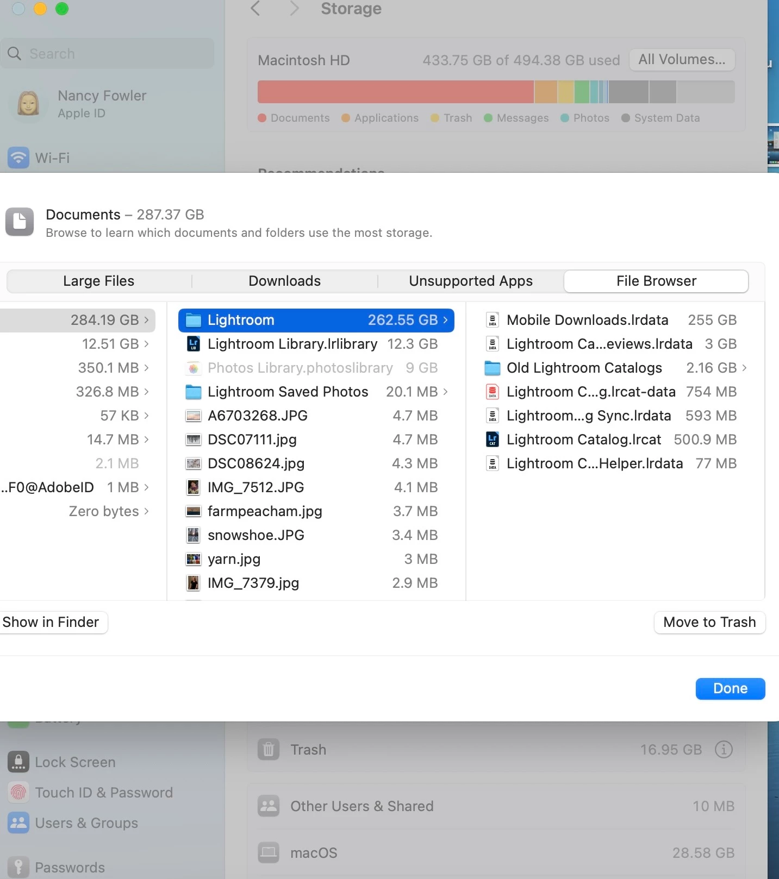Click the Lightroom C...Helper.lrdata file icon

(493, 463)
